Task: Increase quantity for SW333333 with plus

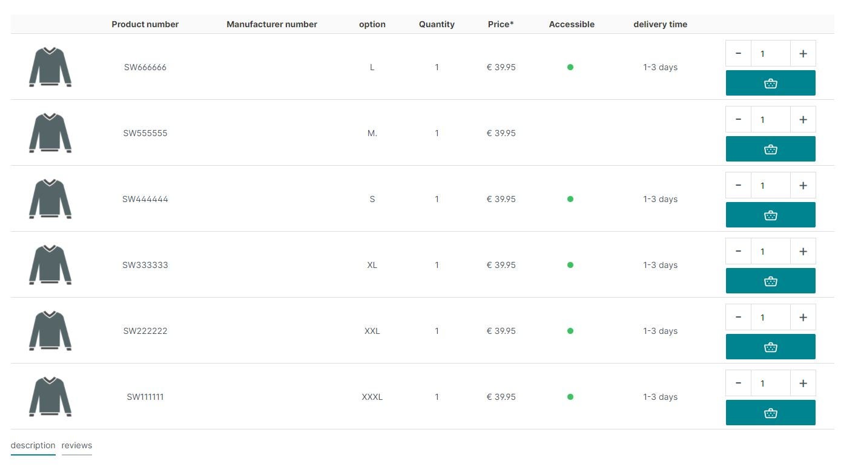Action: [x=803, y=251]
